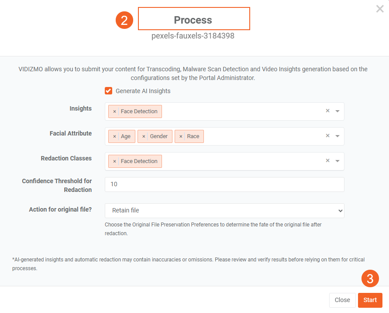Remove the Age facial attribute tag

click(114, 136)
